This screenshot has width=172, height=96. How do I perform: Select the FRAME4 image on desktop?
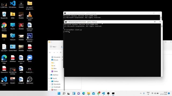pyautogui.click(x=21, y=26)
